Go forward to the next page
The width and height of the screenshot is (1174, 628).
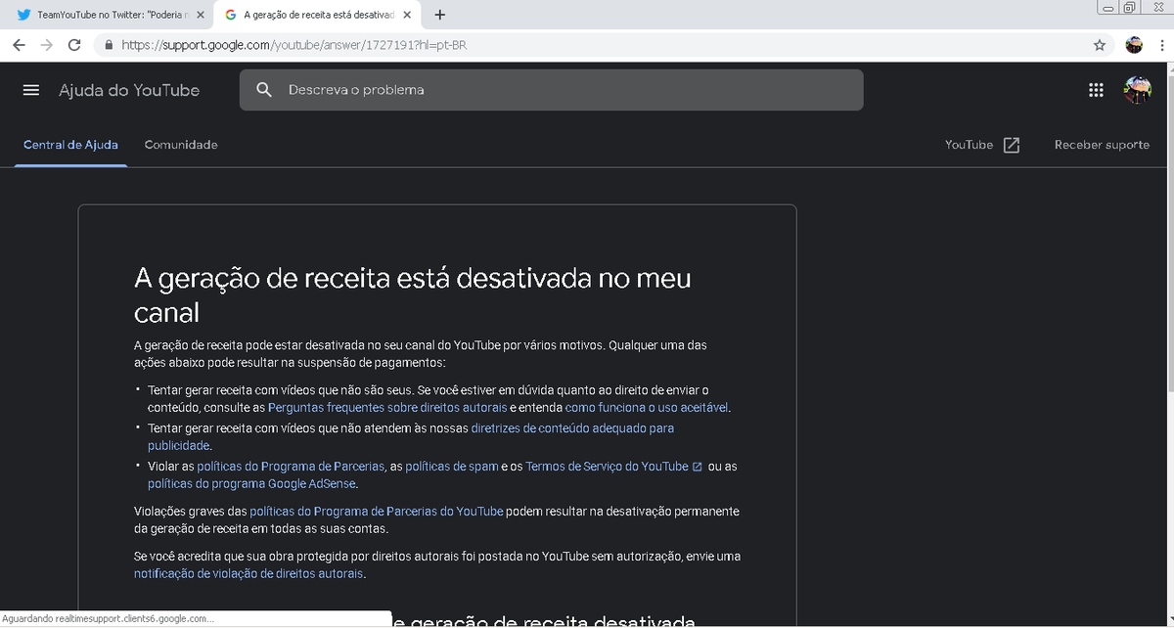pos(46,45)
